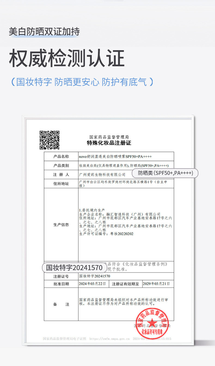This screenshot has width=215, height=366.
Task: Click the expiry date 2029年03月21日
Action: [x=156, y=284]
